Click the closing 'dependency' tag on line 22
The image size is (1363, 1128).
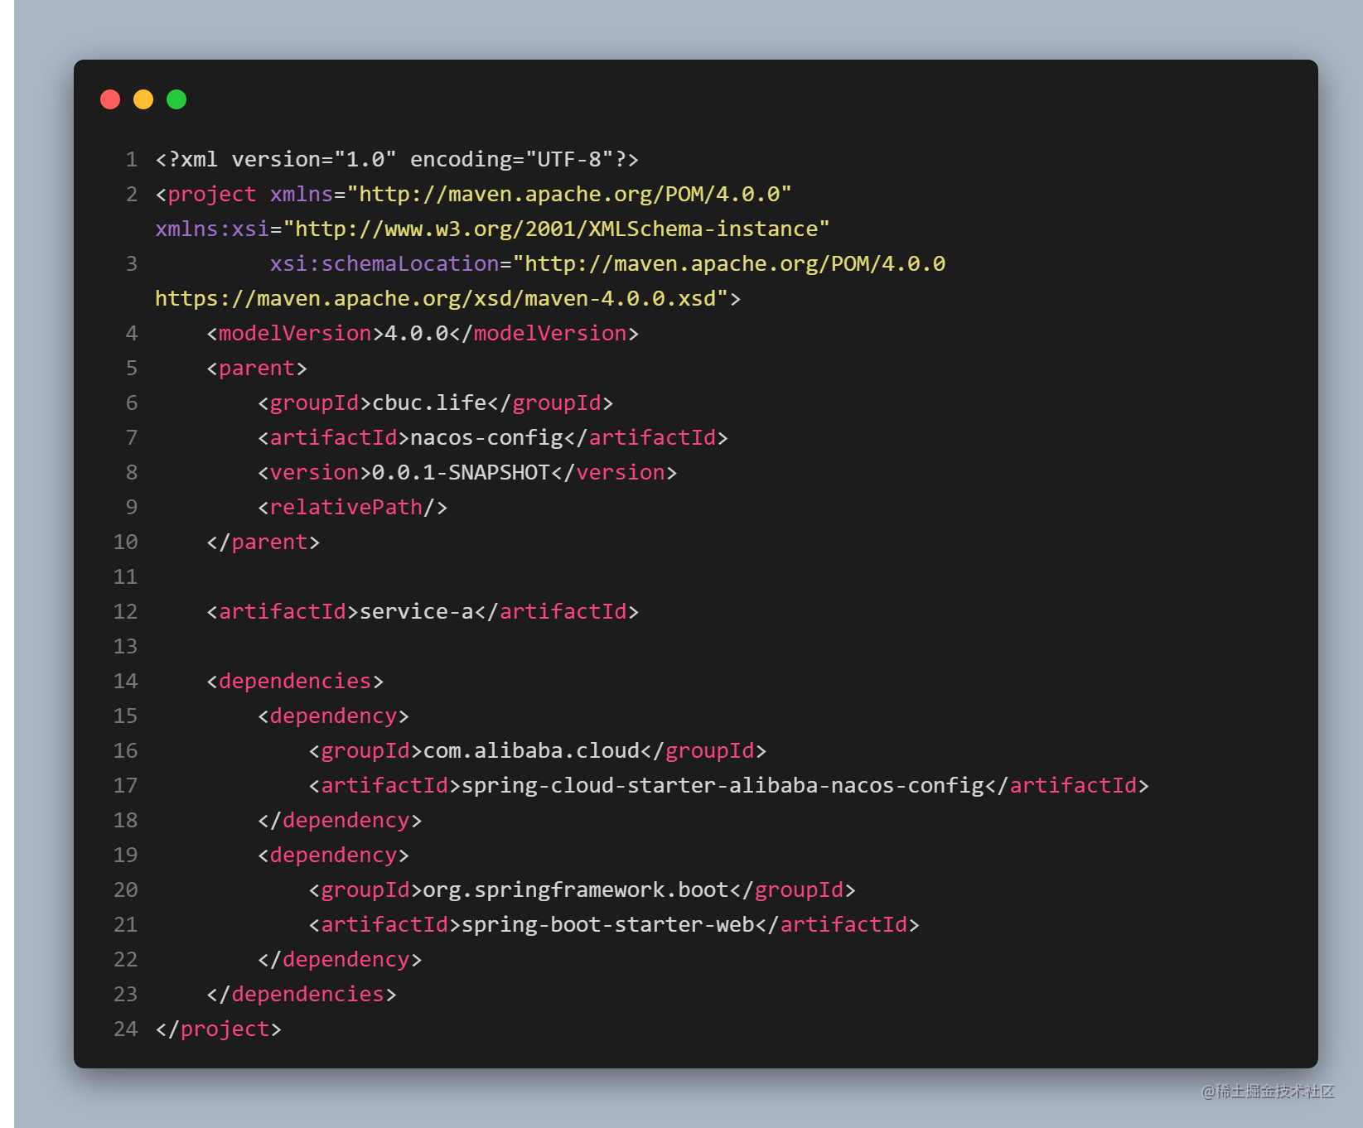coord(340,960)
